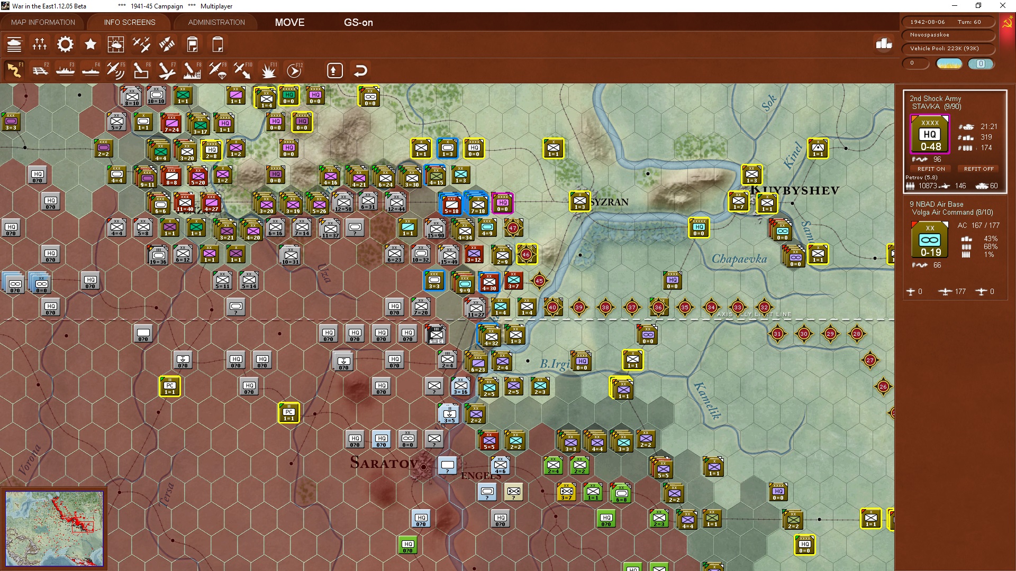Click the Petrov (5.8) leader name

[x=921, y=178]
